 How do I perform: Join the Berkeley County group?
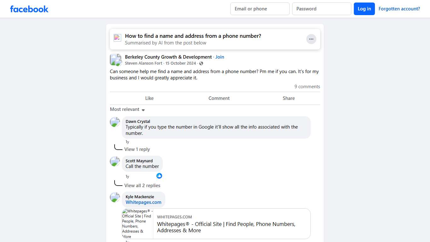click(220, 57)
